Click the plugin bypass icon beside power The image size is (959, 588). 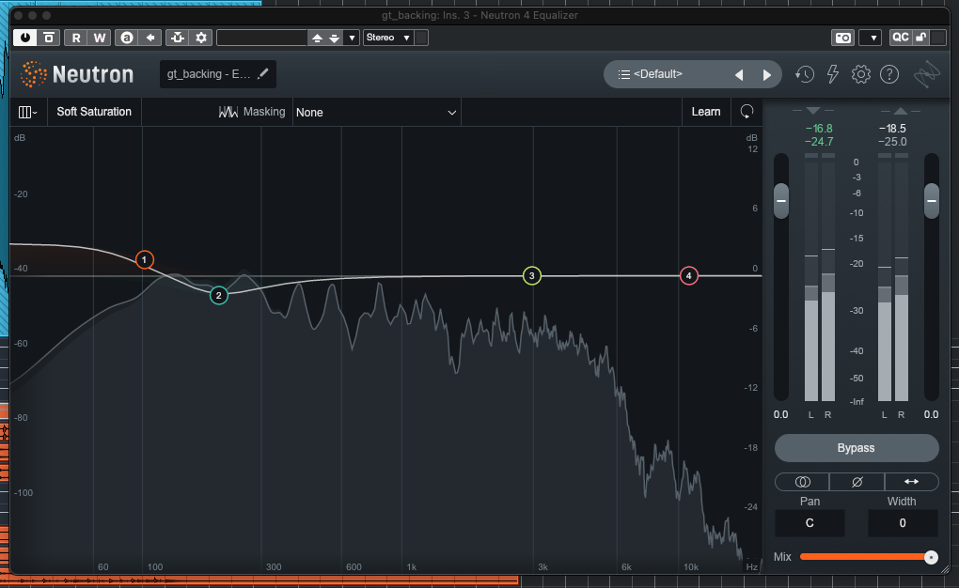[48, 38]
